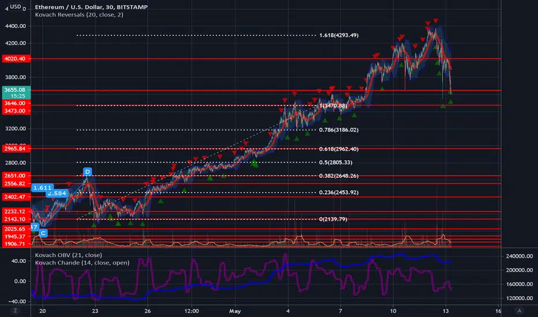Click the 1906.71 red price label
This screenshot has height=317, width=538.
[16, 244]
